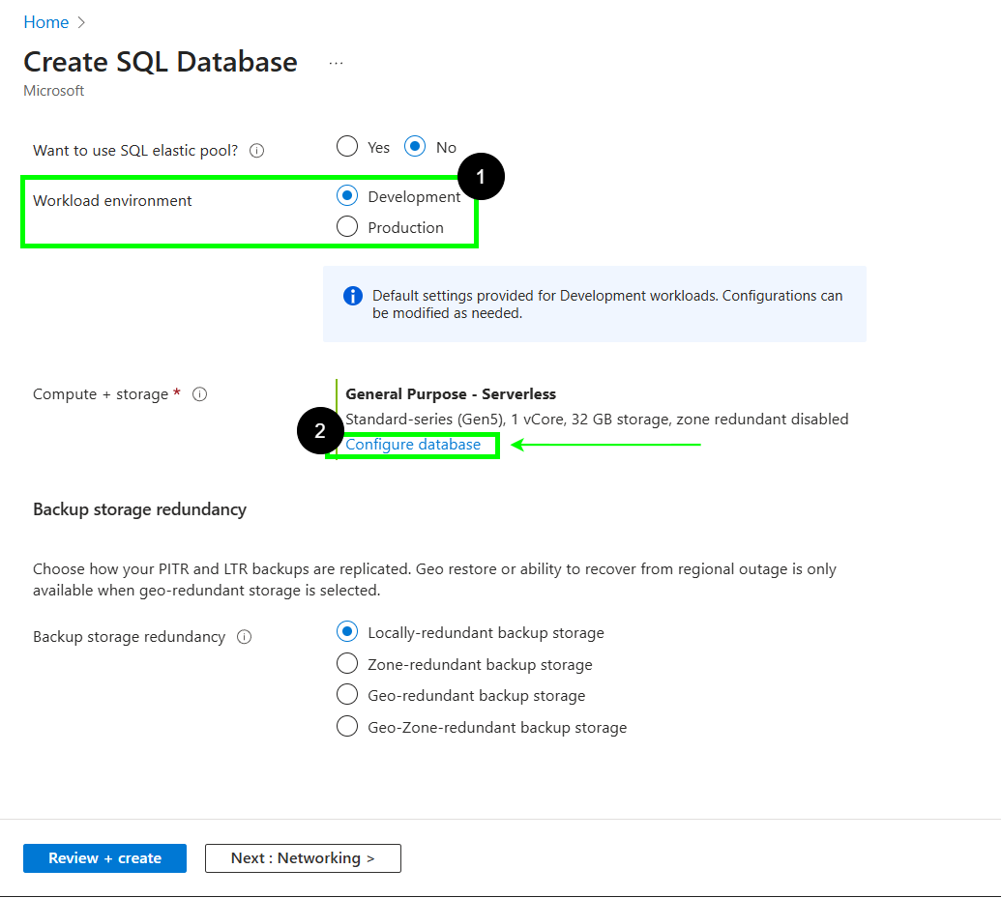Select Yes for SQL elastic pool
The height and width of the screenshot is (898, 1002).
347,147
